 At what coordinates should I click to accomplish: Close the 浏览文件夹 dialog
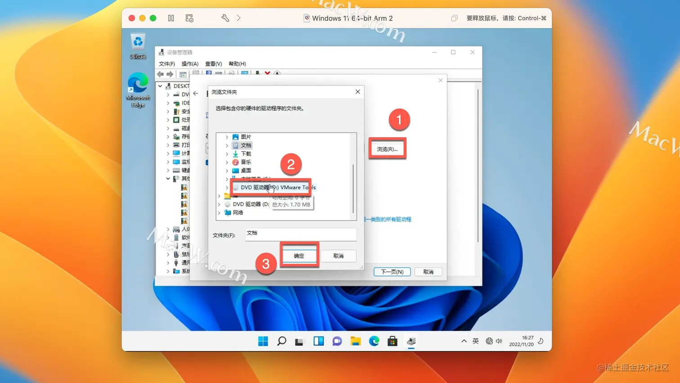tap(358, 92)
